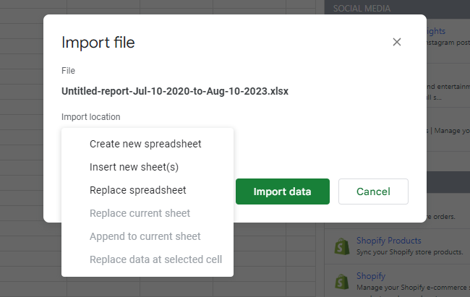
Task: Click the Shopify bag icon below Shopify Products
Action: [x=341, y=282]
